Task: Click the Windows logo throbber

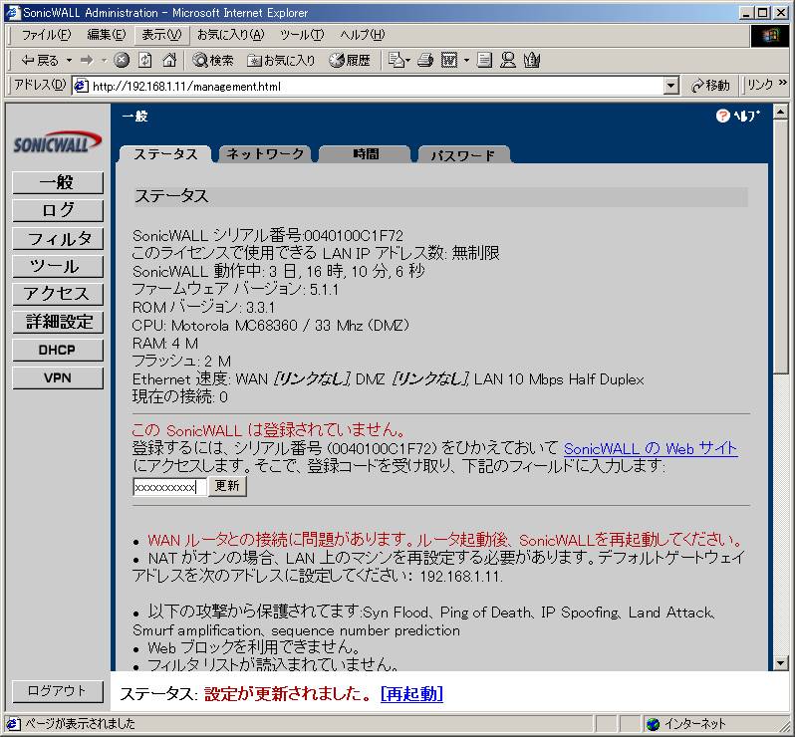Action: point(770,36)
